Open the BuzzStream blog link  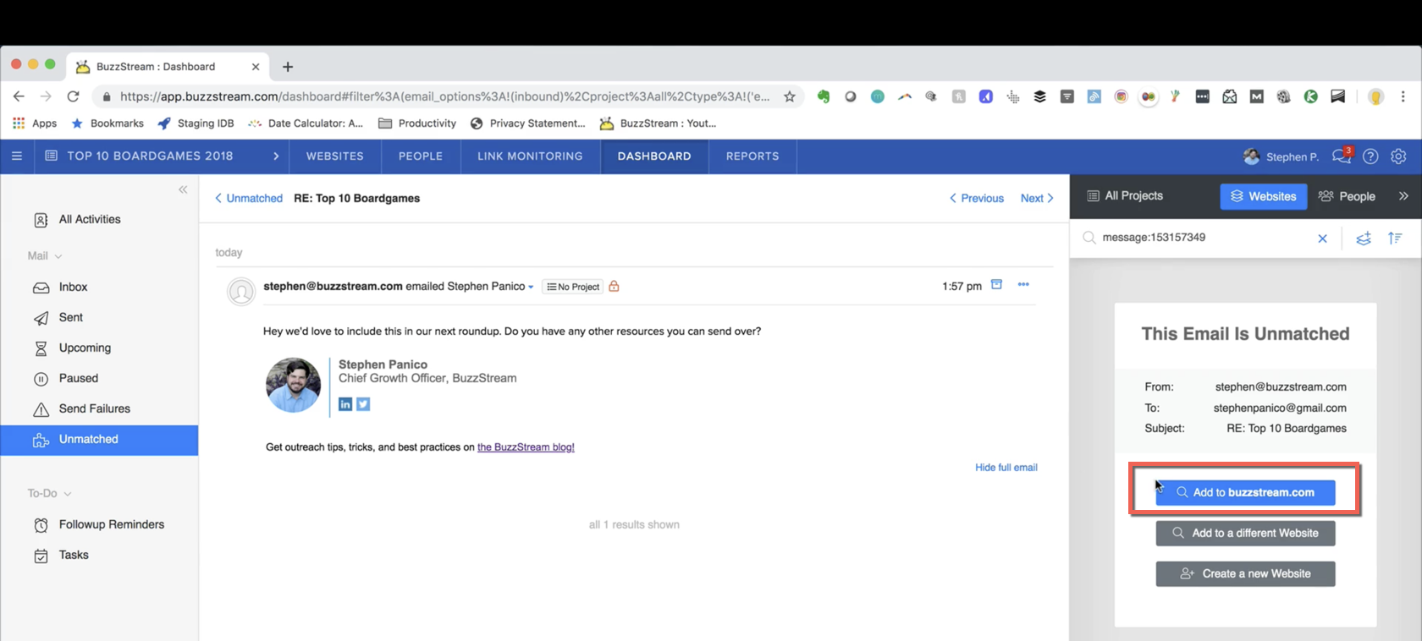click(x=526, y=447)
